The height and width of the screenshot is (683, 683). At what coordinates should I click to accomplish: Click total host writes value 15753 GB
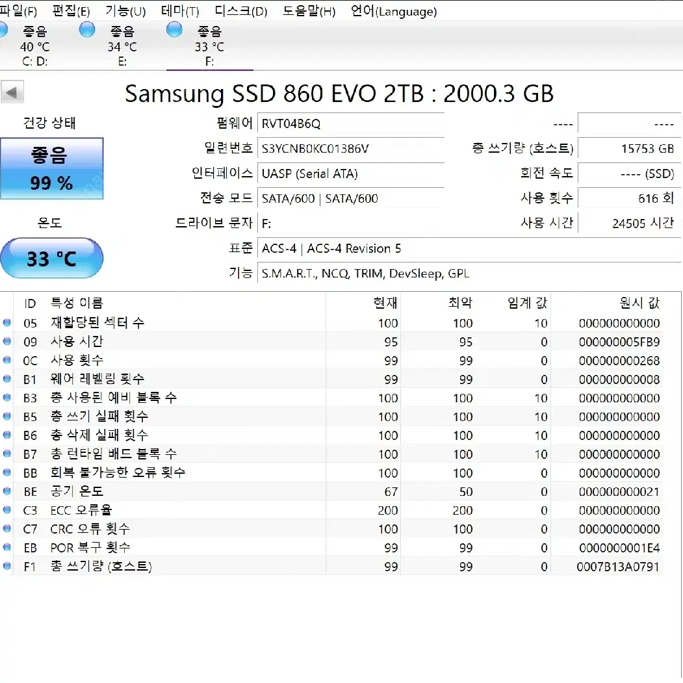click(629, 149)
